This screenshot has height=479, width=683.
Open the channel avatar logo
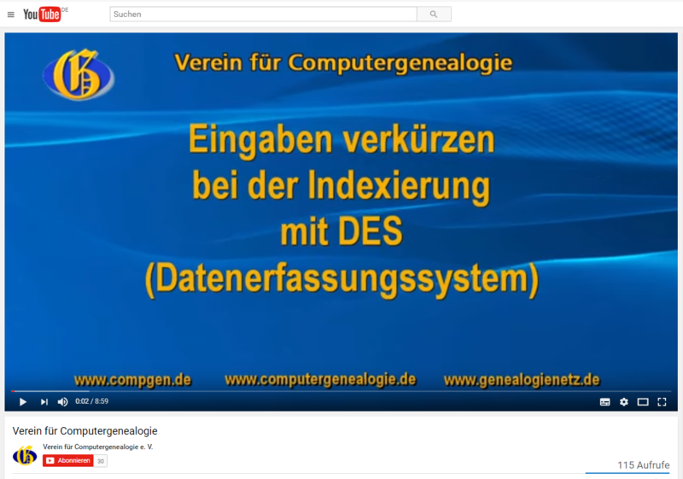click(x=25, y=455)
